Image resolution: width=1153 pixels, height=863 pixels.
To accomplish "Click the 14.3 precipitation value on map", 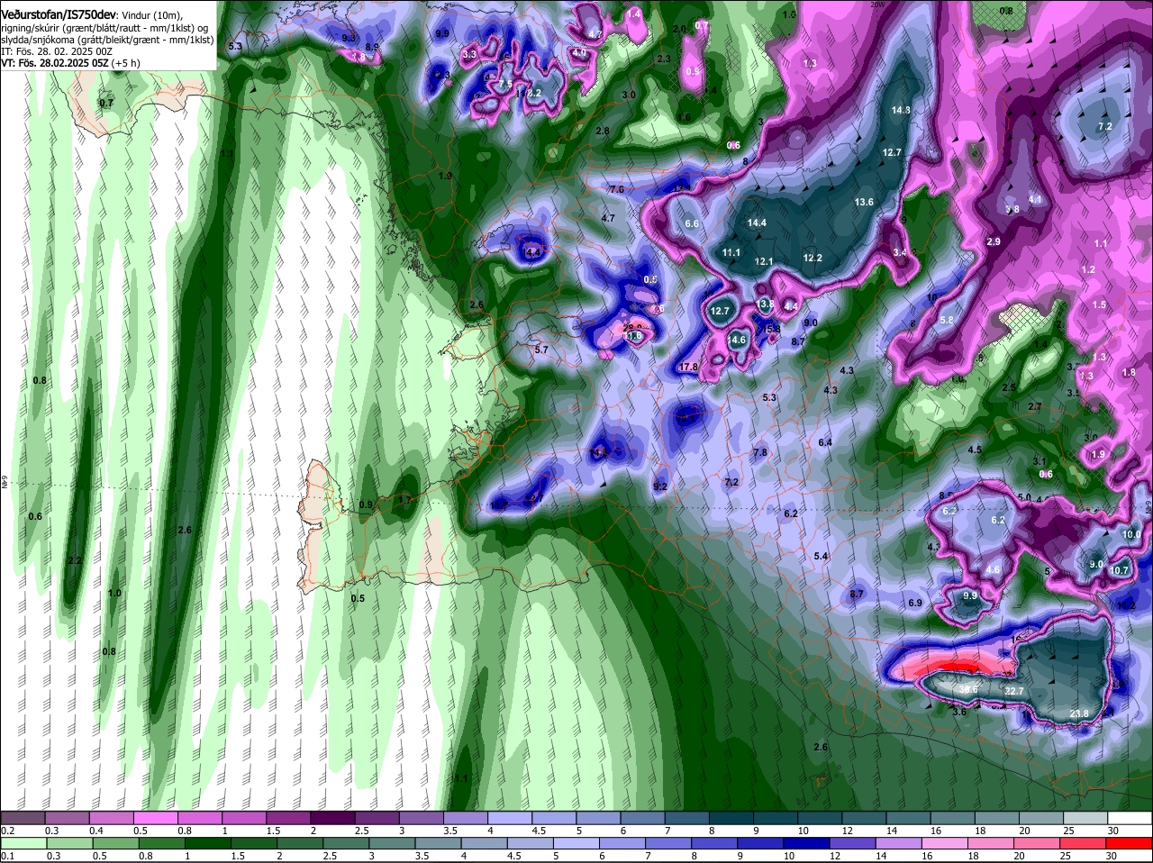I will [901, 110].
